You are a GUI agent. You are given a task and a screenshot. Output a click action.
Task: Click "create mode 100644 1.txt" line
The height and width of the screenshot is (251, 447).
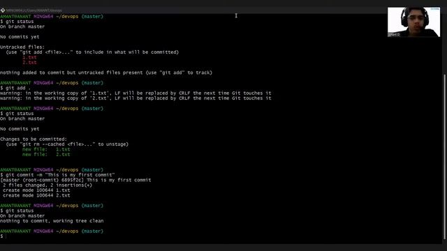(x=36, y=190)
